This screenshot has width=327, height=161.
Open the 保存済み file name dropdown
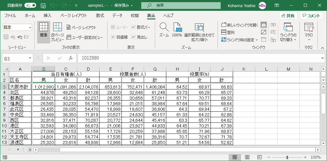click(x=132, y=6)
